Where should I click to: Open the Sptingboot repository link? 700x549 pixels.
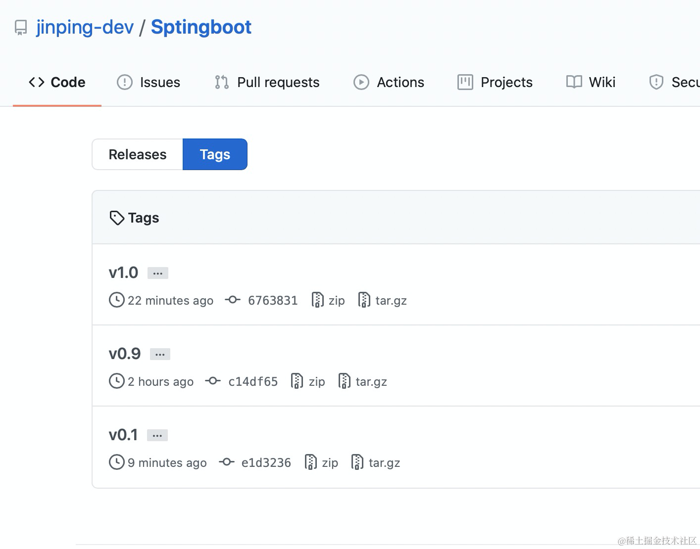(x=201, y=27)
